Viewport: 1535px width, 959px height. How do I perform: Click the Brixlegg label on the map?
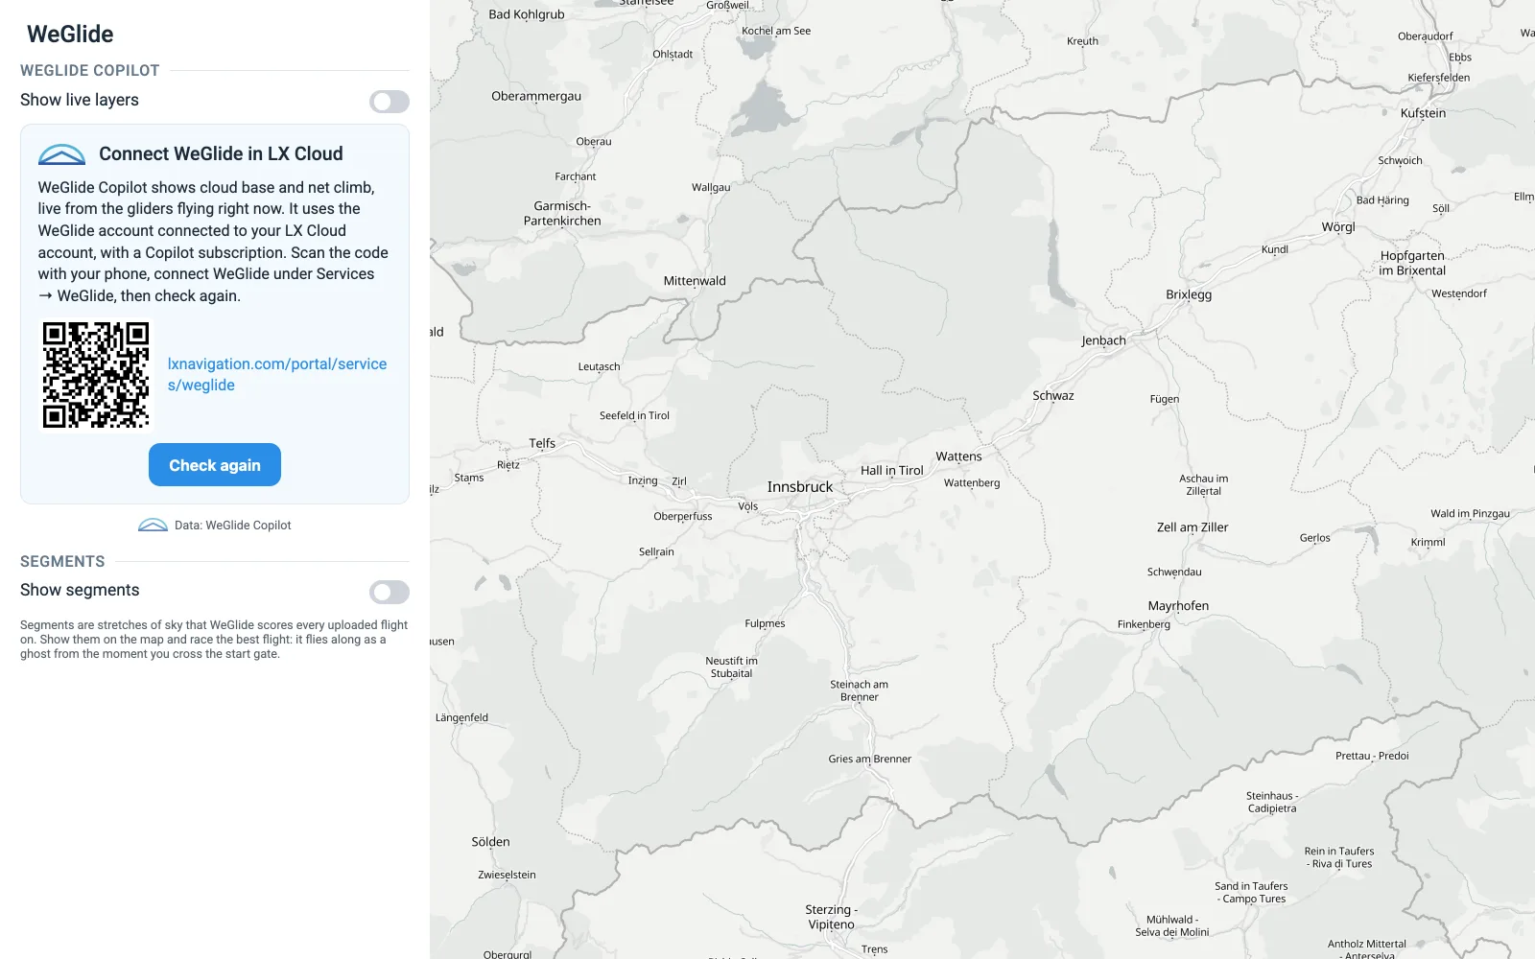[1189, 294]
